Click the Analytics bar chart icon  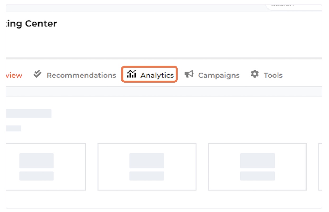[131, 74]
